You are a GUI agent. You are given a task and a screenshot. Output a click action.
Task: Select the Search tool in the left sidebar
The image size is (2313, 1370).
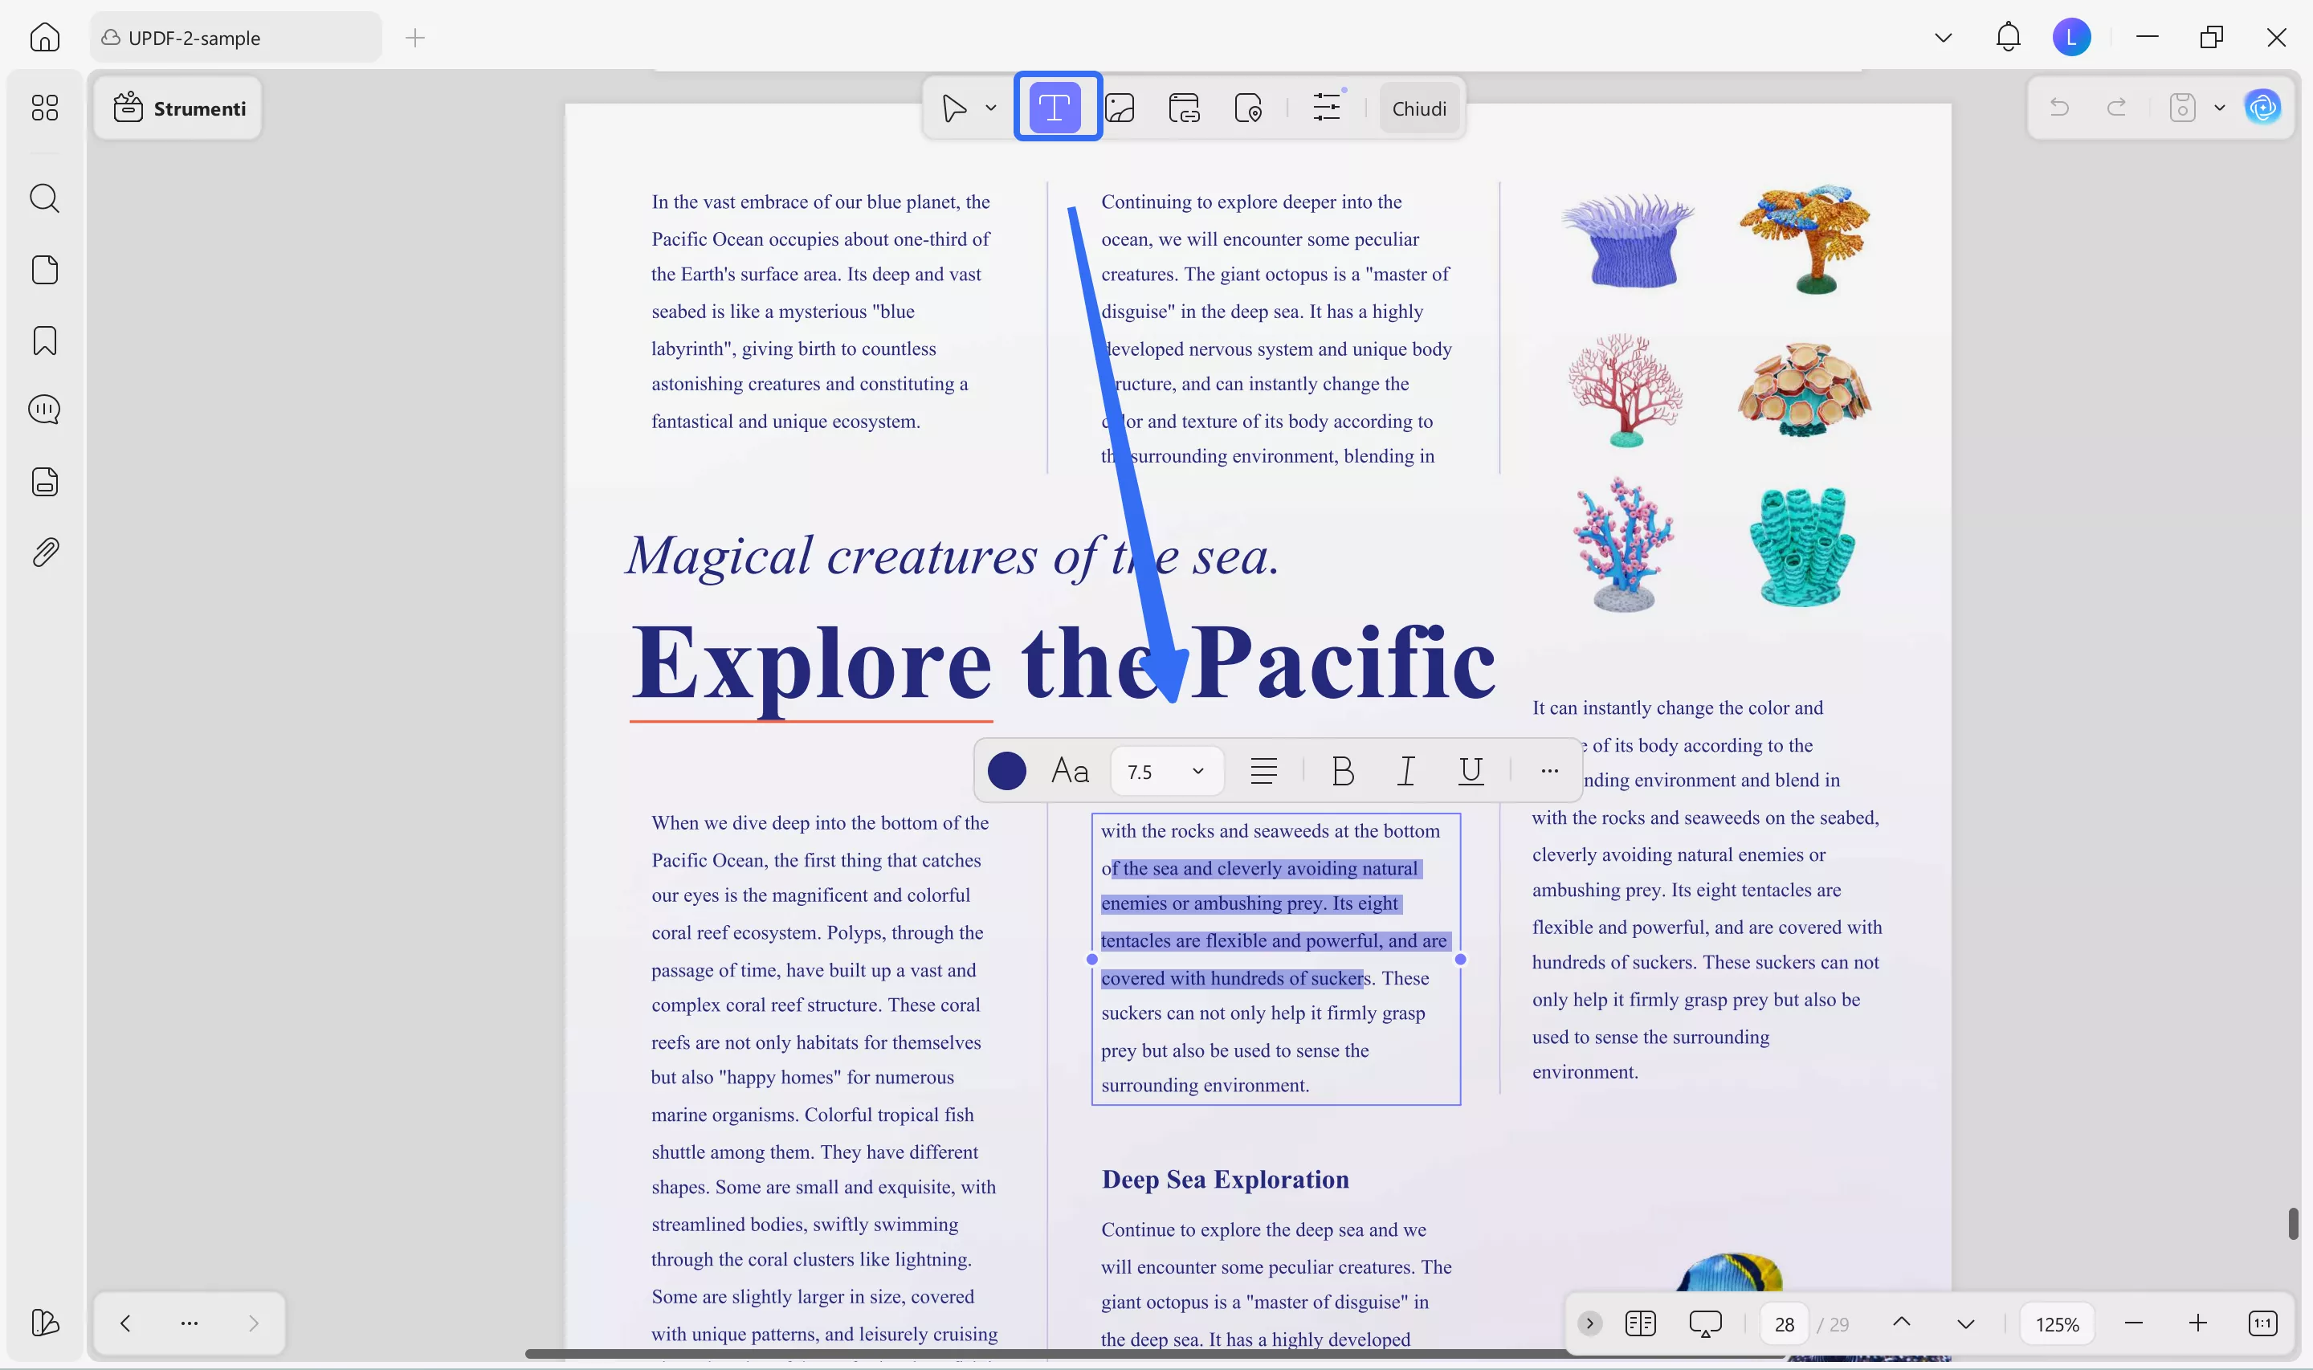pyautogui.click(x=44, y=198)
